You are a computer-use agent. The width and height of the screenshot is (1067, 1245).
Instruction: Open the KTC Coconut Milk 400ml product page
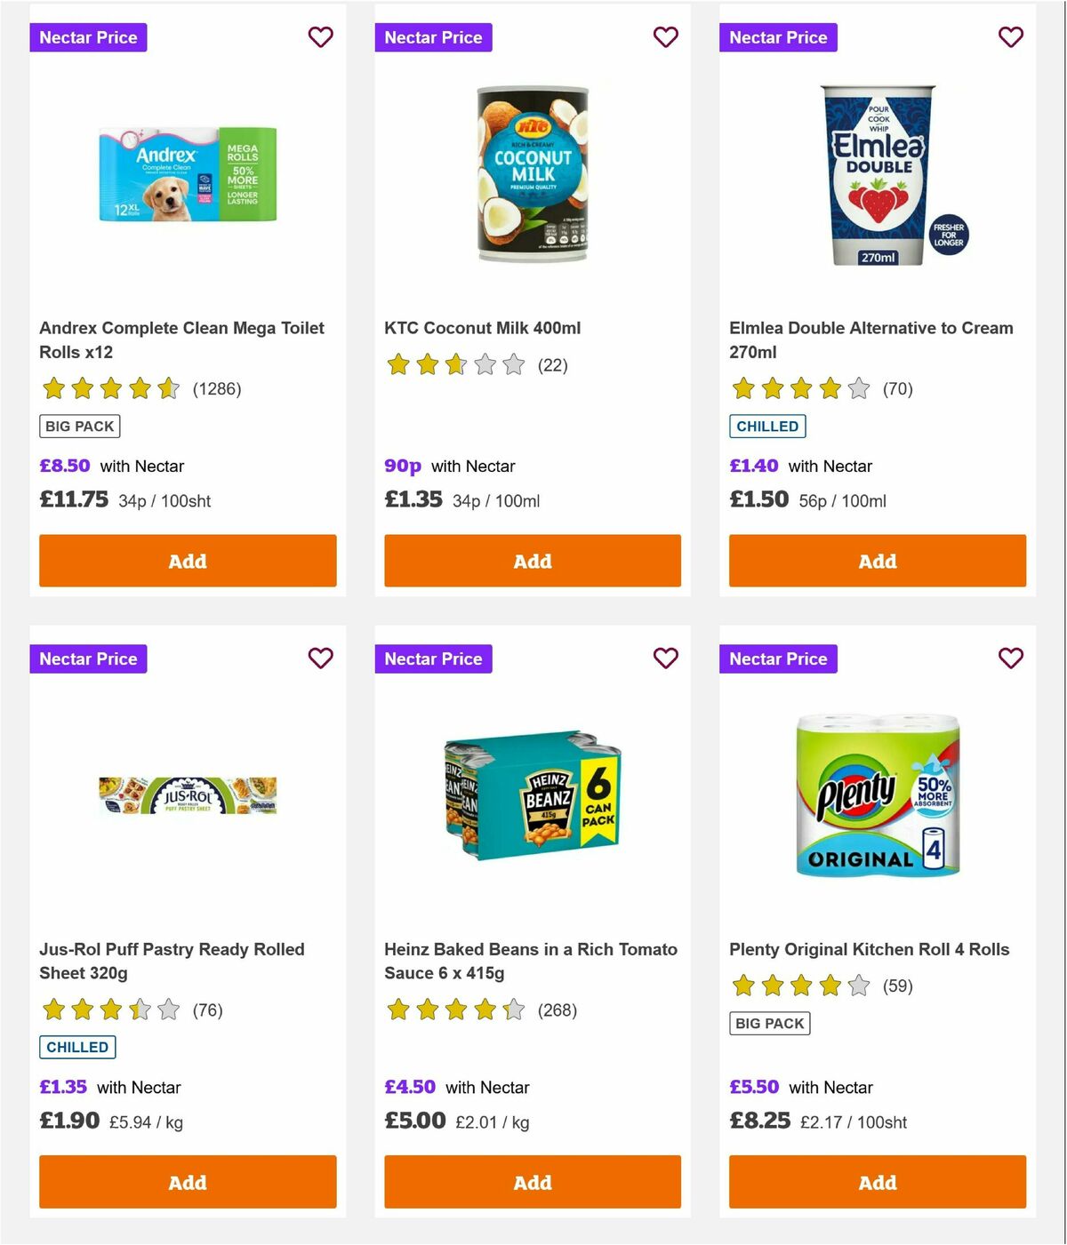click(483, 328)
